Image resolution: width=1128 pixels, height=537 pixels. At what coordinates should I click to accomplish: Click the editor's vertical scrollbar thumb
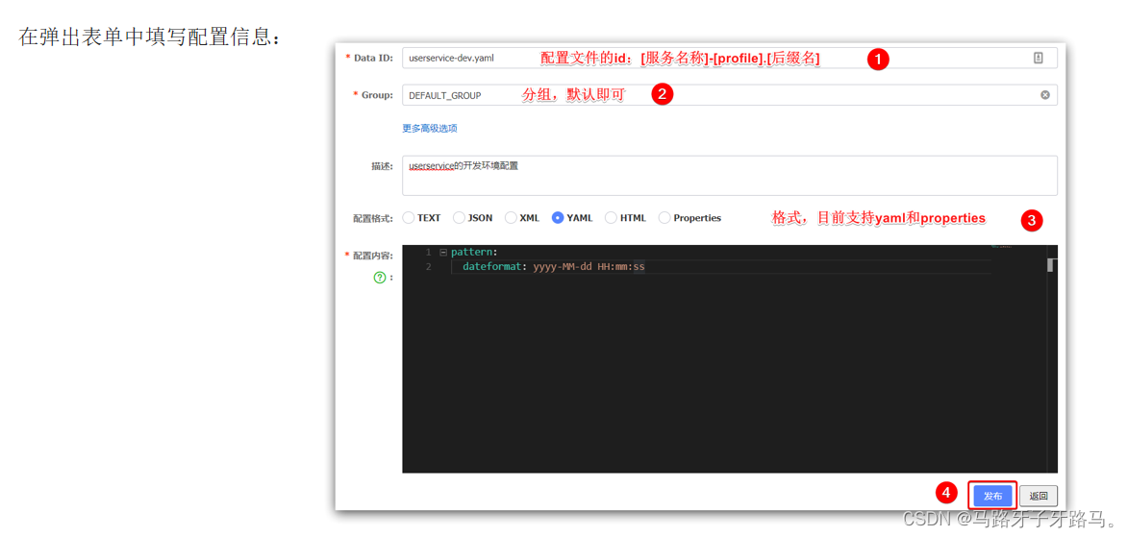click(x=1050, y=265)
